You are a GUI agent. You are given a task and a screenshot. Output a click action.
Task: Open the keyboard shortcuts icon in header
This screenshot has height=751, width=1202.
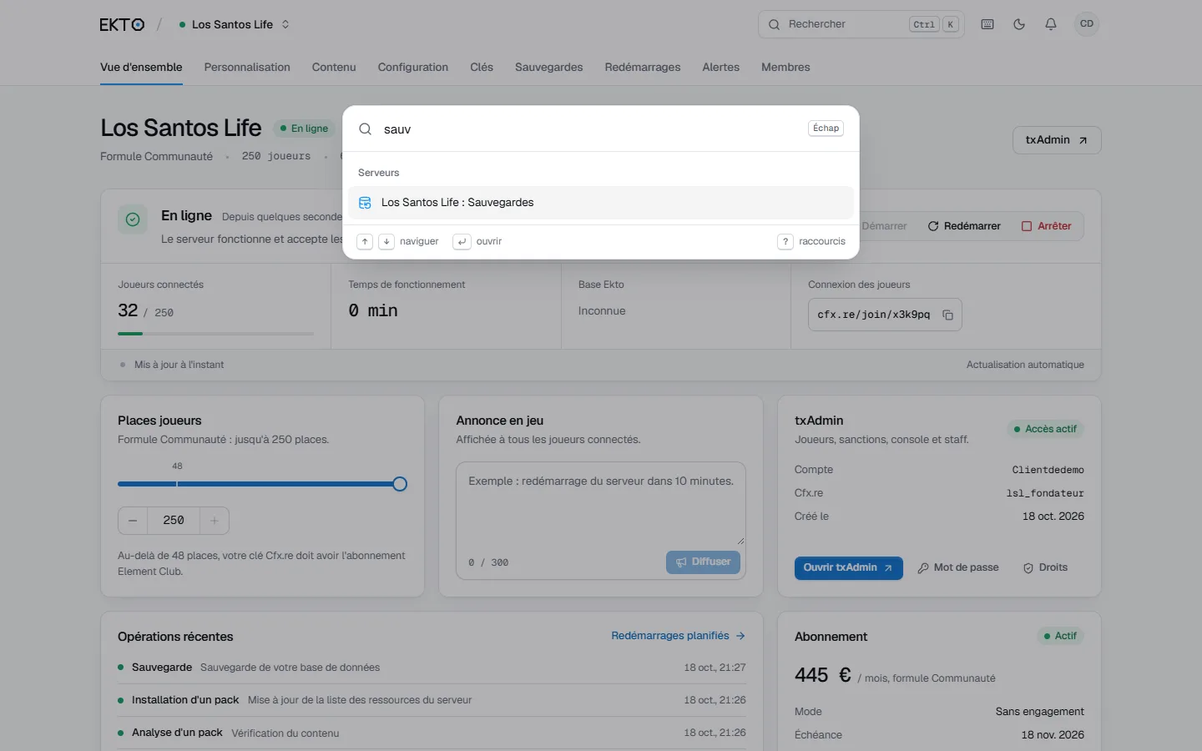[x=987, y=24]
